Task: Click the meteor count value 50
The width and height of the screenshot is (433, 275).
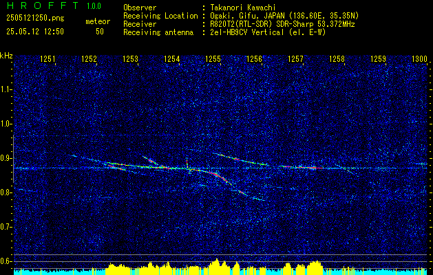Action: coord(100,32)
